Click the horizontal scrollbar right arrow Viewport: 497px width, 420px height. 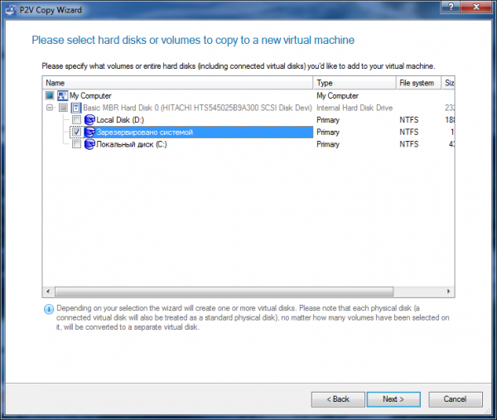coord(448,292)
